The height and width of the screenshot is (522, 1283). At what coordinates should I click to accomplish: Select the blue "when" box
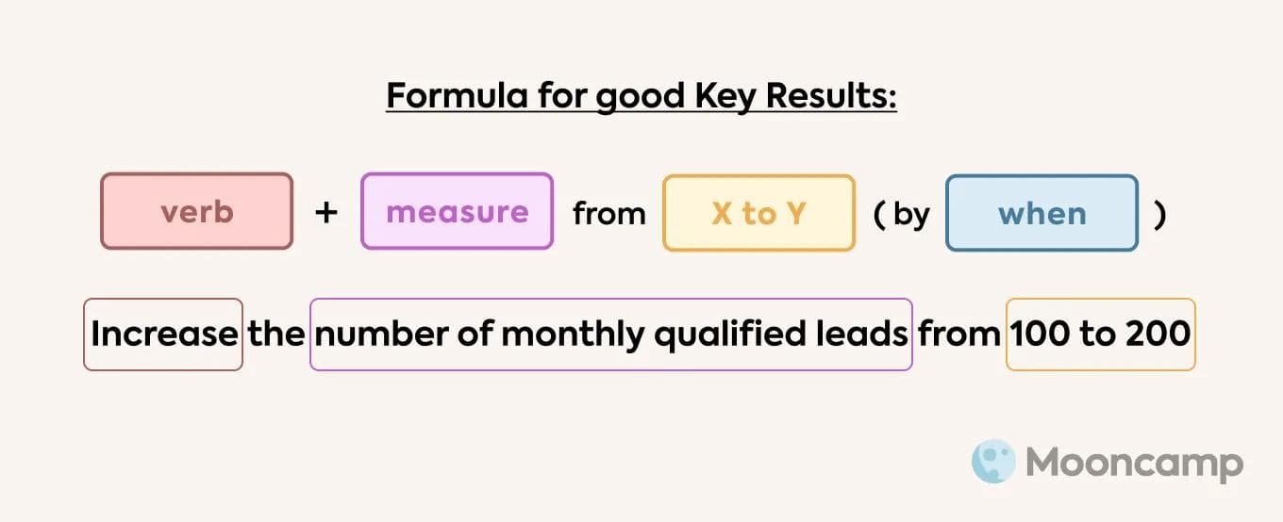click(x=1041, y=214)
